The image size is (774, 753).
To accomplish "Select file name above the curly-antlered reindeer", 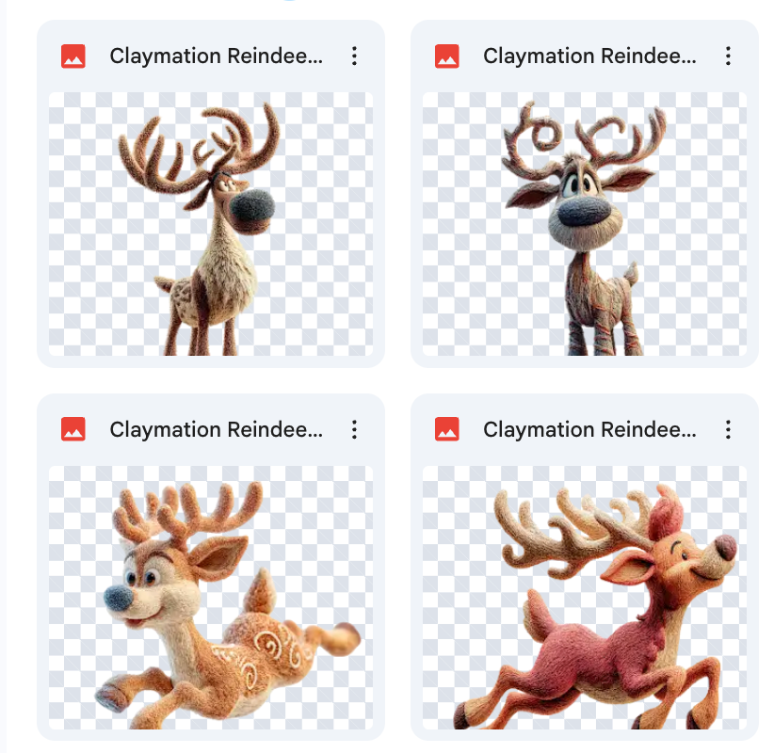I will [589, 56].
